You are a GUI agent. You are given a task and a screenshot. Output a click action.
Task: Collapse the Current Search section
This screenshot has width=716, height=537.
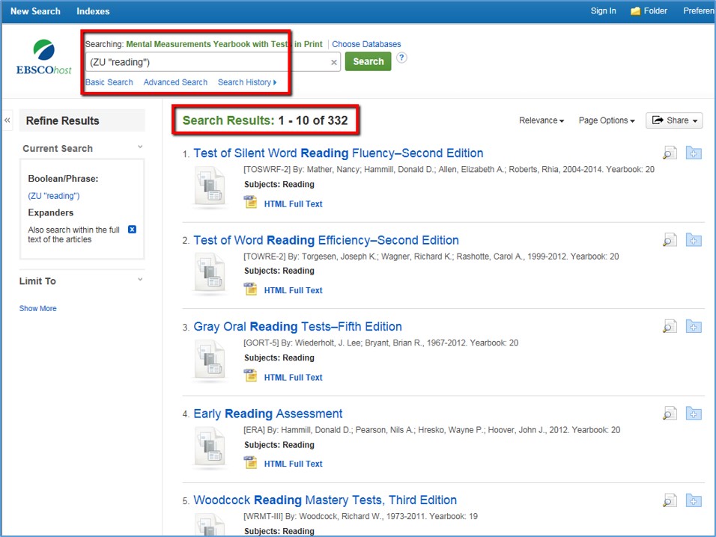pos(140,147)
